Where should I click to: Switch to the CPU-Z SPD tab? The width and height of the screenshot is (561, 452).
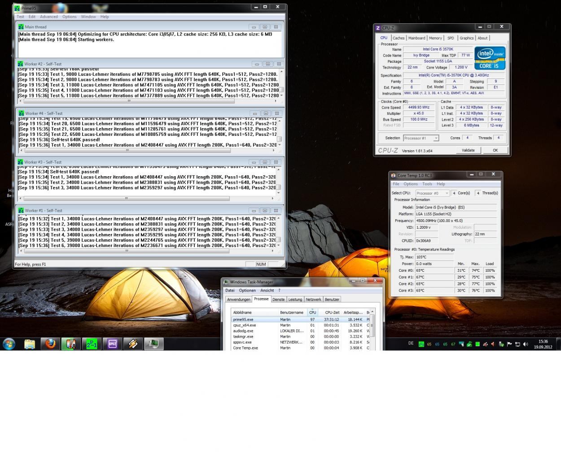point(451,38)
